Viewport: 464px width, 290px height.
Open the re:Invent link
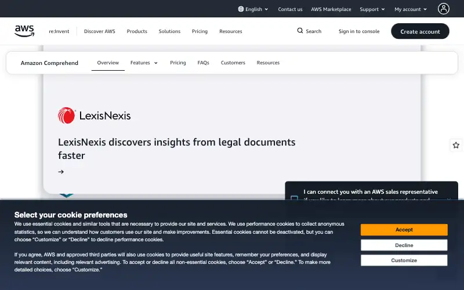(59, 31)
